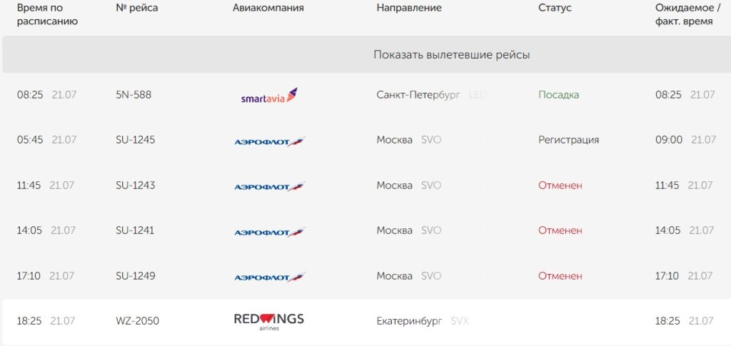Click the "Регистрация" status of SU-1245

[x=568, y=140]
